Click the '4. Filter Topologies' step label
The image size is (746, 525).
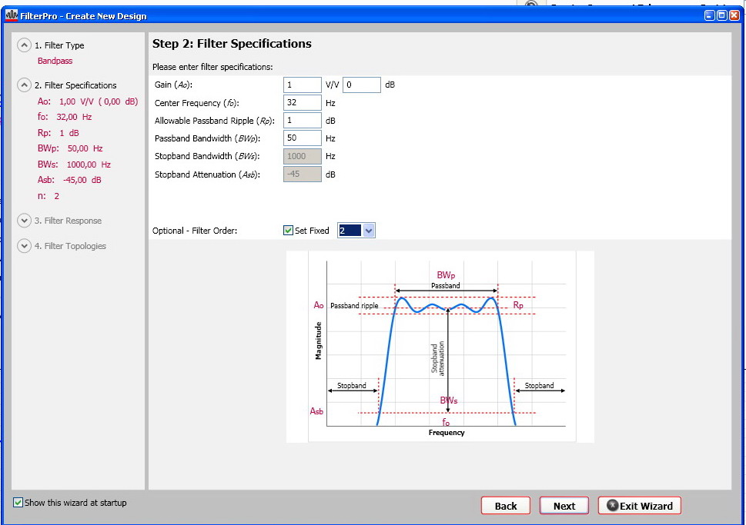pyautogui.click(x=70, y=246)
